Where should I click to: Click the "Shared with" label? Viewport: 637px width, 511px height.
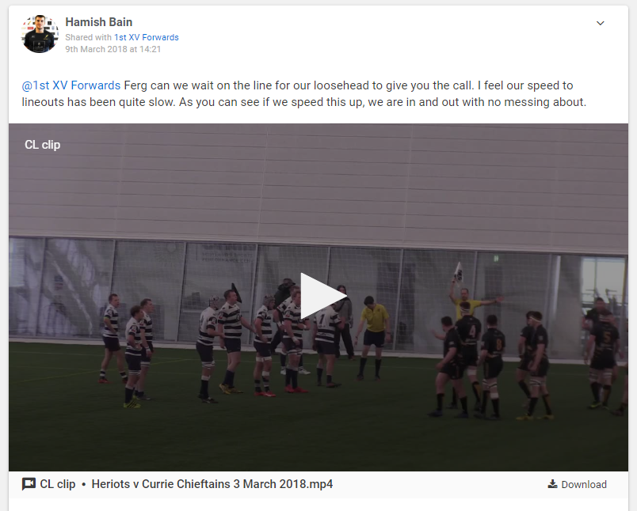(88, 37)
